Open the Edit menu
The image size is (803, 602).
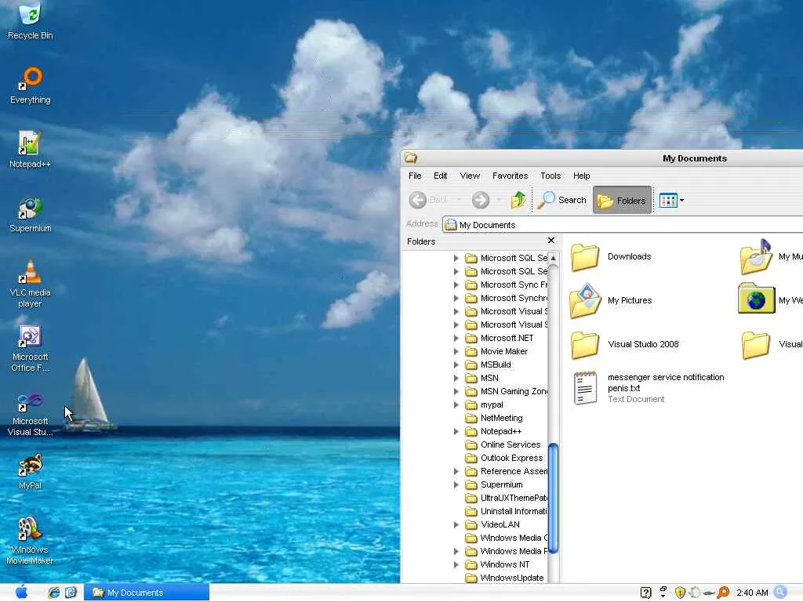click(441, 176)
